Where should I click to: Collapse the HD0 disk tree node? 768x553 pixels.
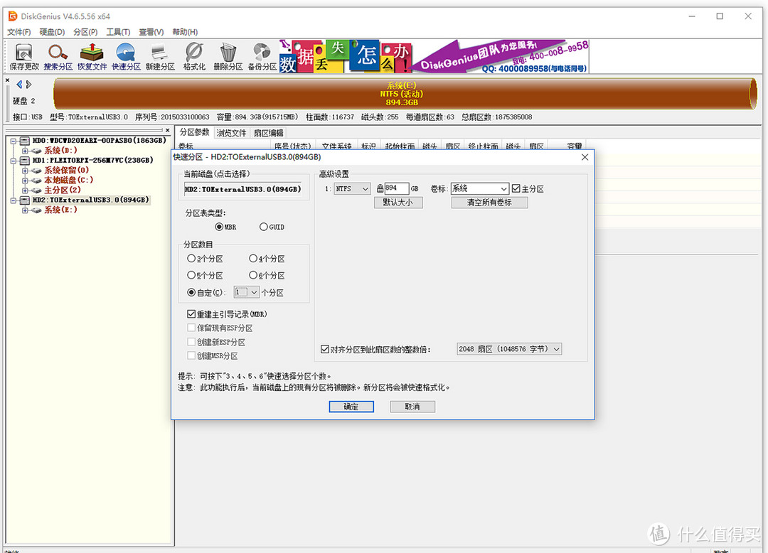click(x=14, y=141)
